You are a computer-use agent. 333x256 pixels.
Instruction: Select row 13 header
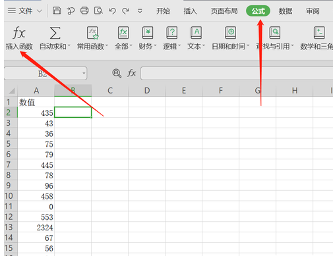tap(11, 227)
